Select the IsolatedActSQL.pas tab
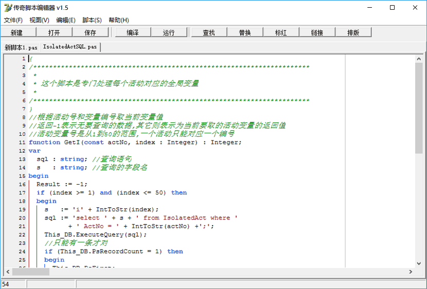427x289 pixels. pos(70,47)
